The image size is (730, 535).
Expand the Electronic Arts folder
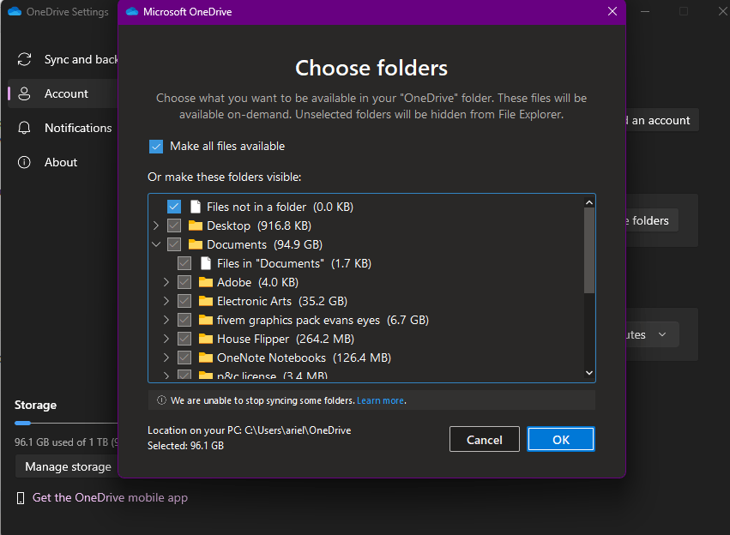tap(166, 301)
